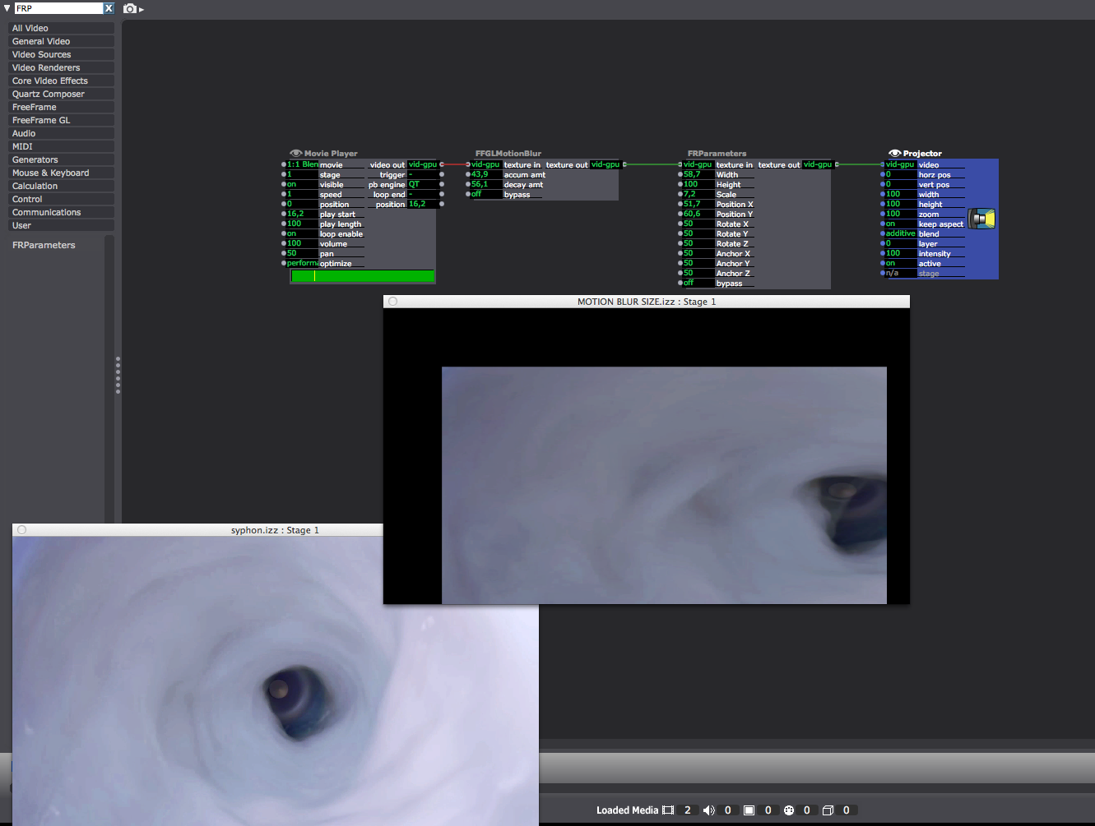Screen dimensions: 1095x826
Task: Click the FRParameters actor title bar
Action: click(x=717, y=153)
